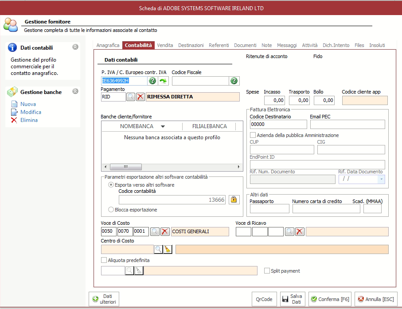Enable Azienda della pubblica Amministrazione checkbox
402x309 pixels.
coord(253,135)
